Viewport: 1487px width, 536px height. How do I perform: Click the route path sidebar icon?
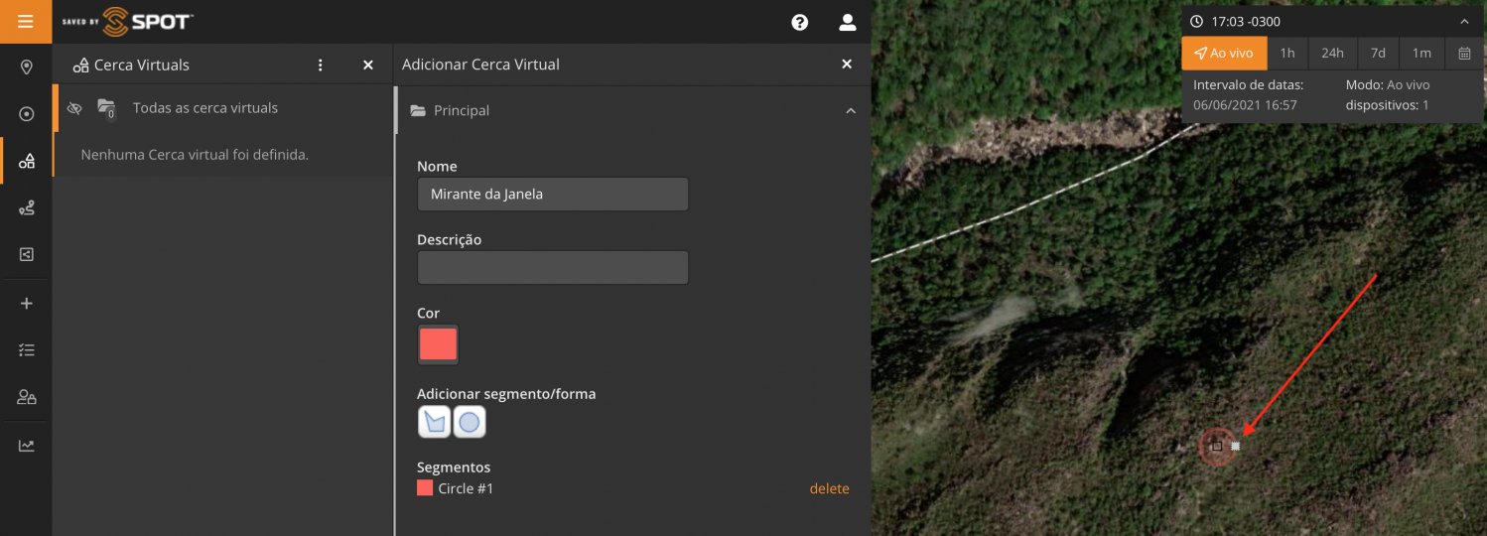pyautogui.click(x=27, y=207)
